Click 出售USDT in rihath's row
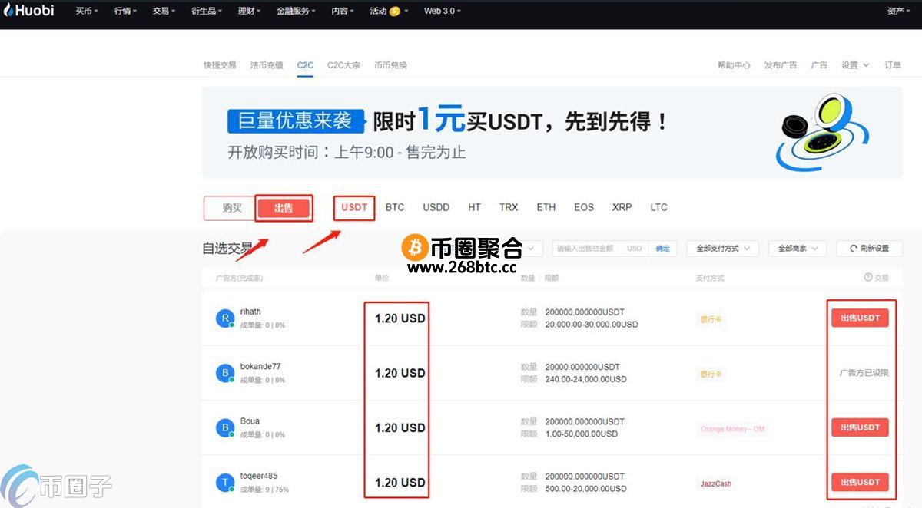 coord(860,318)
